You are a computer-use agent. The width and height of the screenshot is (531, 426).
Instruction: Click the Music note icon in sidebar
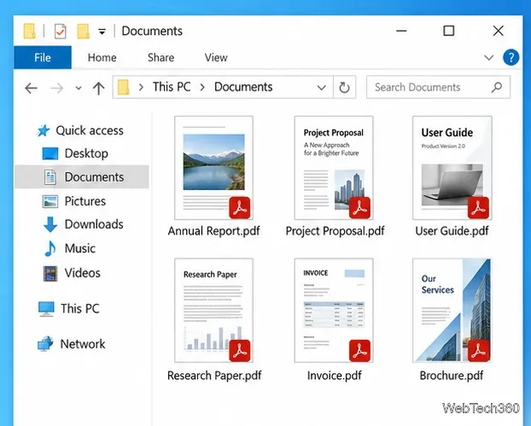[50, 249]
